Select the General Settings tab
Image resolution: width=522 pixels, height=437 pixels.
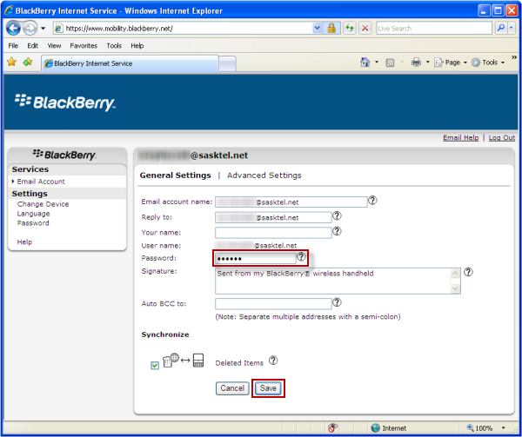[175, 175]
